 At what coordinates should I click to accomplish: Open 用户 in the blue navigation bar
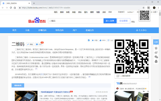pos(75,30)
